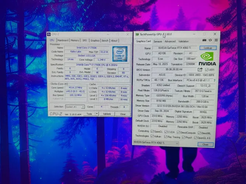Click the NVIDIA logo in GPU-Z

click(x=207, y=59)
